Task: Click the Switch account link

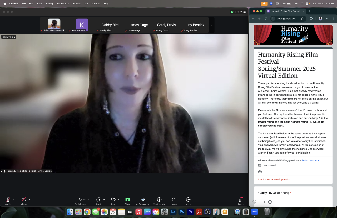Action: (310, 160)
